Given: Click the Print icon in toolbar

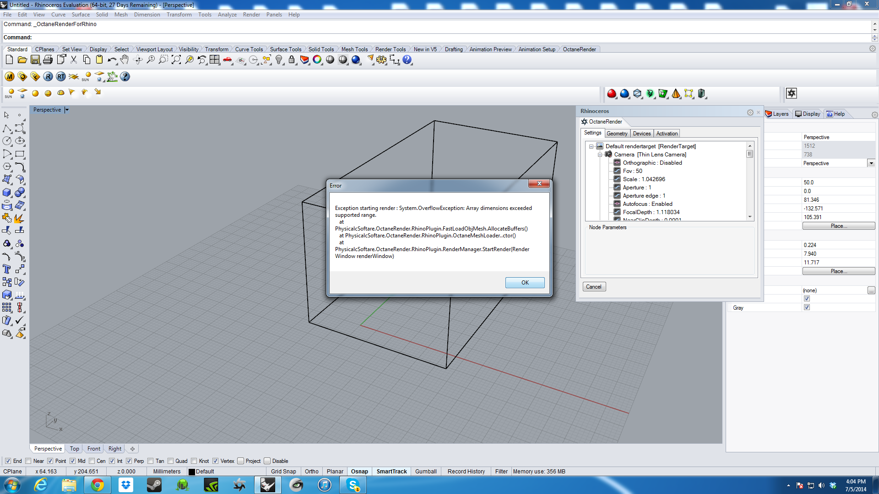Looking at the screenshot, I should point(48,60).
